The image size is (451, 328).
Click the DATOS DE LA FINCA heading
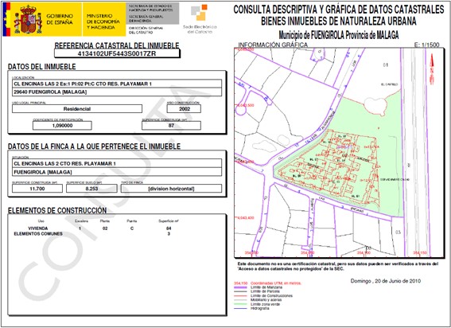coord(94,146)
